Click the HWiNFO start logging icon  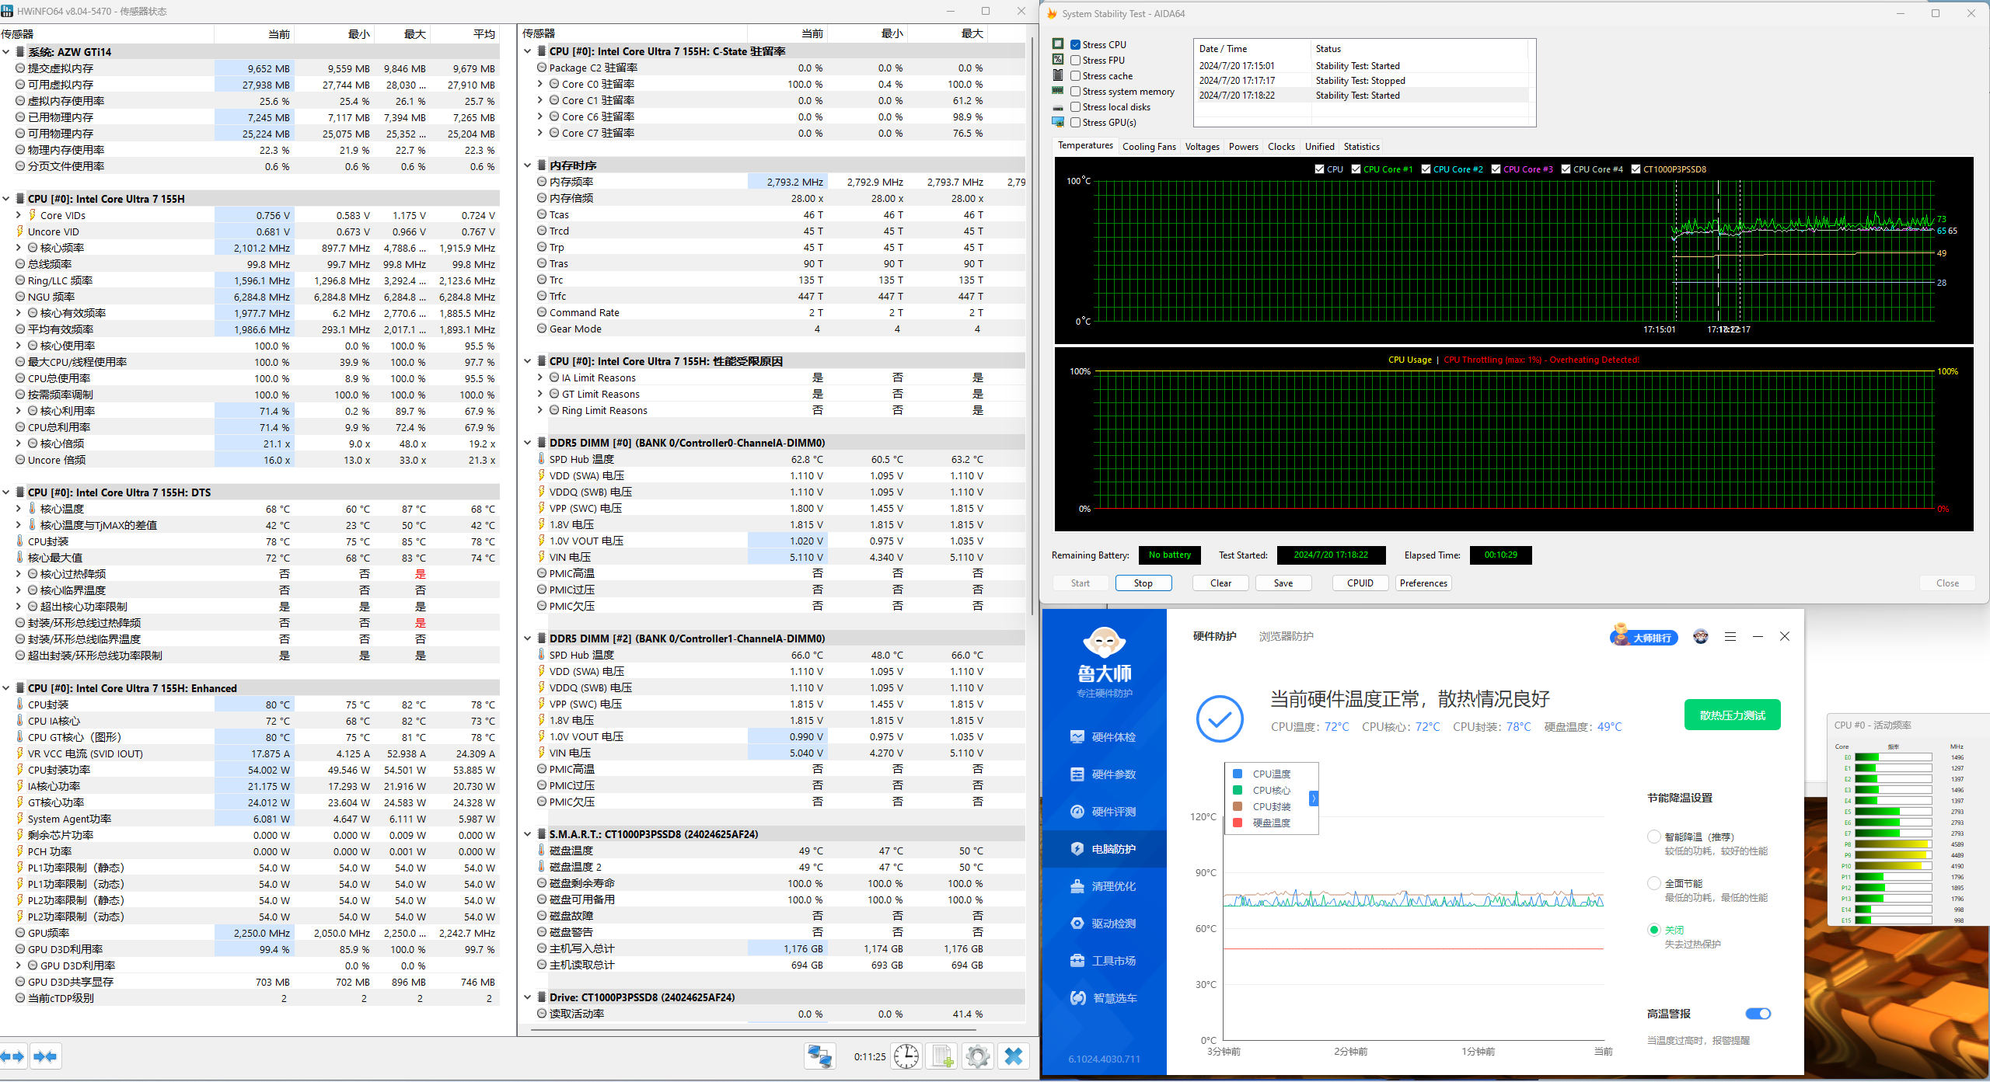(942, 1056)
